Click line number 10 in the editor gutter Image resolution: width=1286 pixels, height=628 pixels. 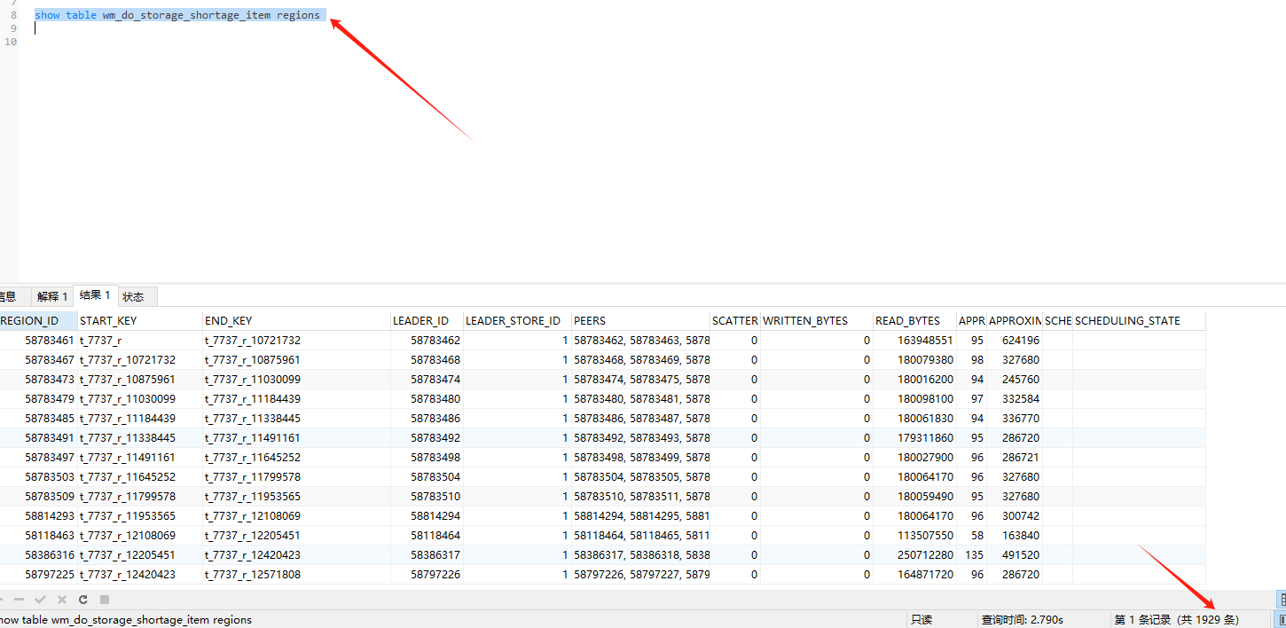(x=11, y=42)
